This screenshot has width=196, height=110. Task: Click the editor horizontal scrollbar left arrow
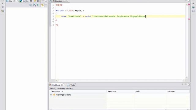(57, 80)
